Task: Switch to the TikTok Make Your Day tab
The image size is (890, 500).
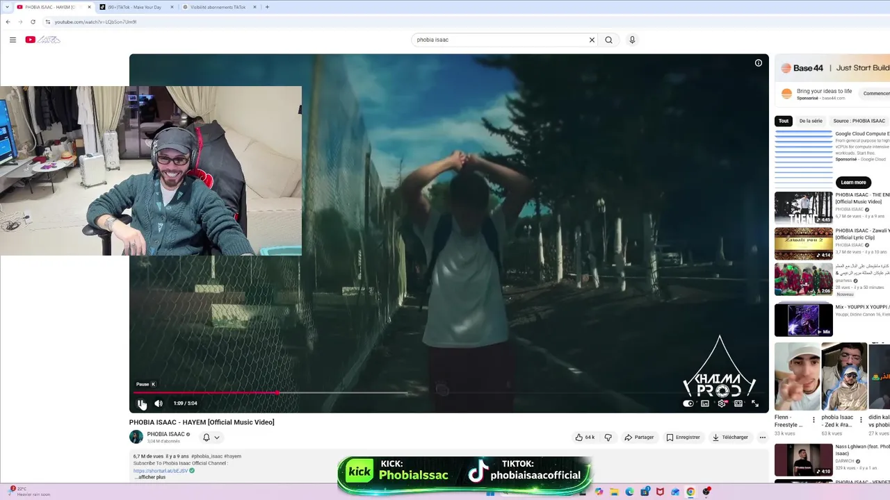Action: click(x=136, y=7)
